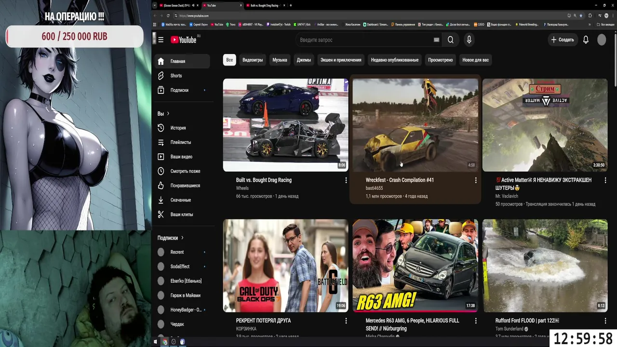Open the SodaEffect subscription channel
This screenshot has height=347, width=617.
182,267
